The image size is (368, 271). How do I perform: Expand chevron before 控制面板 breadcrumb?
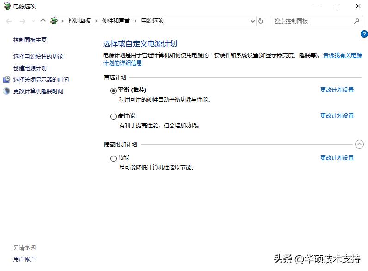tap(62, 21)
